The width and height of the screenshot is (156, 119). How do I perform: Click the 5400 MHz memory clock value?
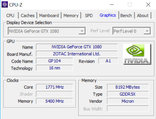pyautogui.click(x=55, y=101)
